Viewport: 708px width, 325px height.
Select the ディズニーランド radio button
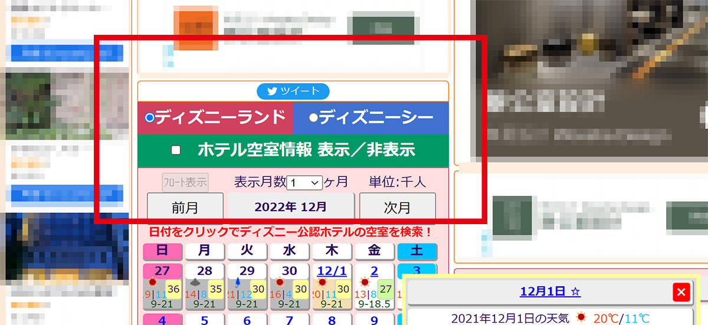(149, 118)
